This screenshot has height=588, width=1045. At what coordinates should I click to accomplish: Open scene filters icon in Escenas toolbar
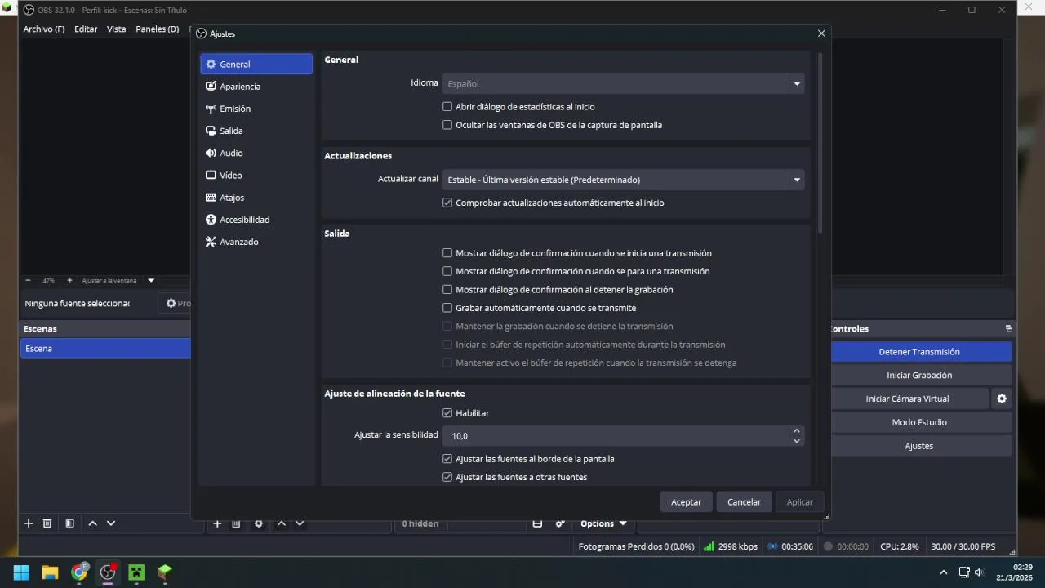tap(69, 523)
